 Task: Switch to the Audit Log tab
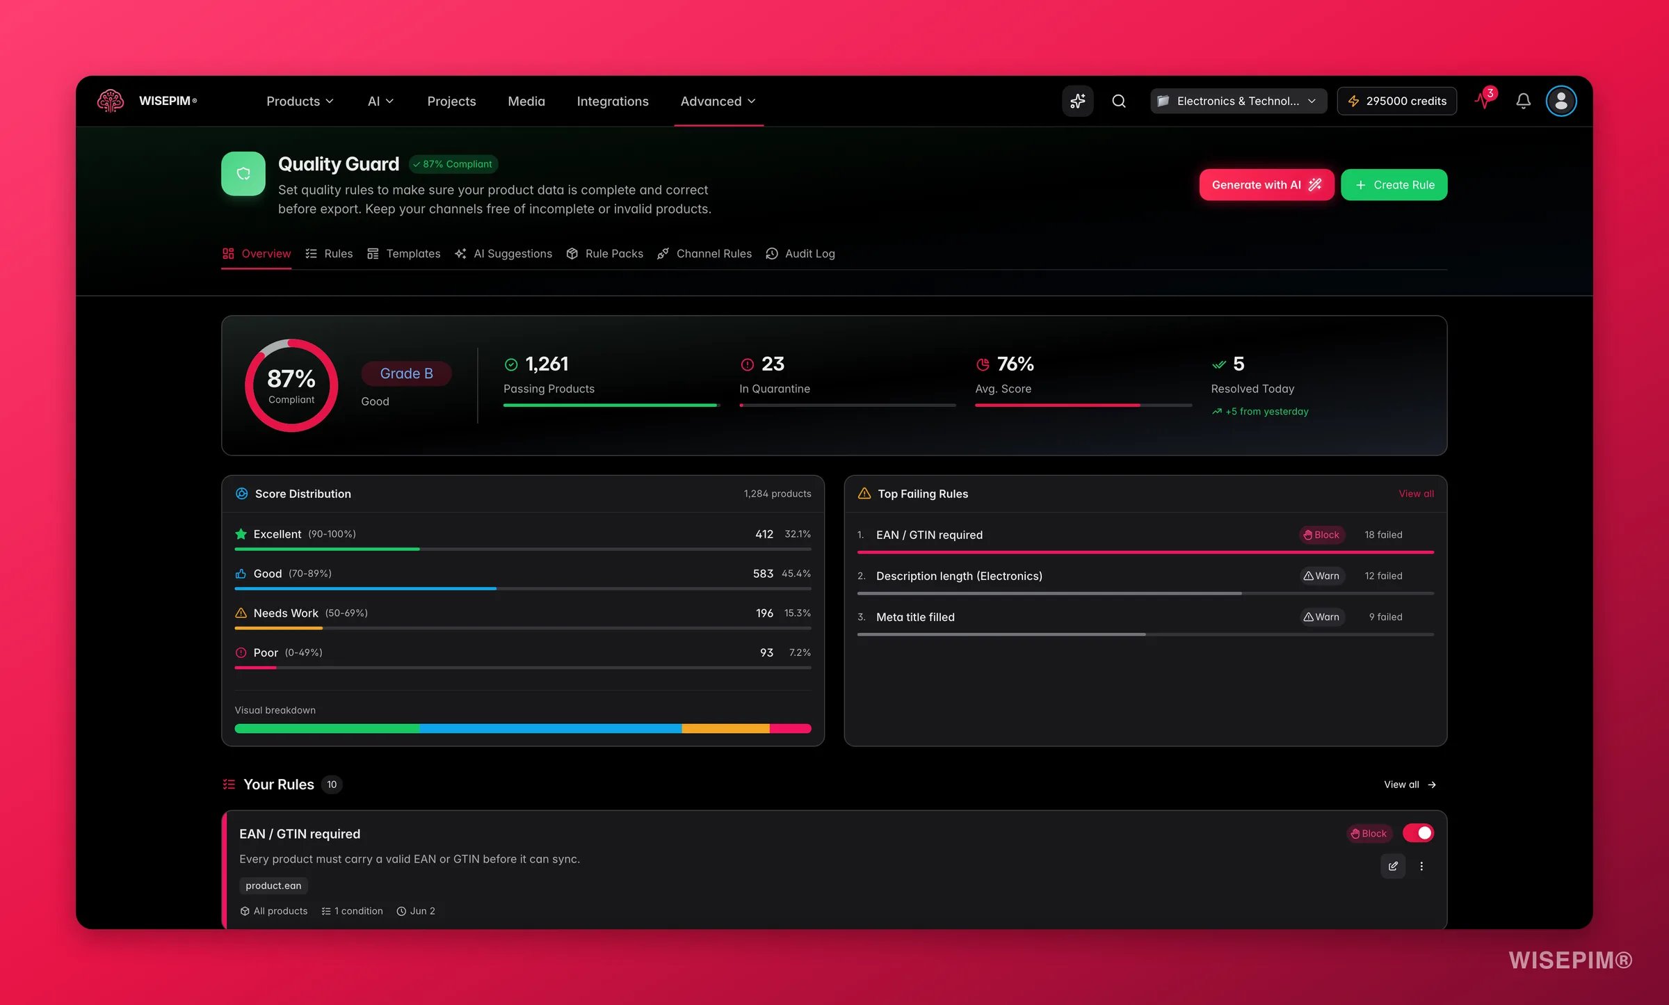(x=800, y=253)
